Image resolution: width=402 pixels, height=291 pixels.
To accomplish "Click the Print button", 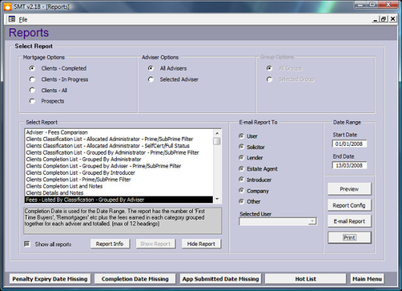I will coord(349,237).
